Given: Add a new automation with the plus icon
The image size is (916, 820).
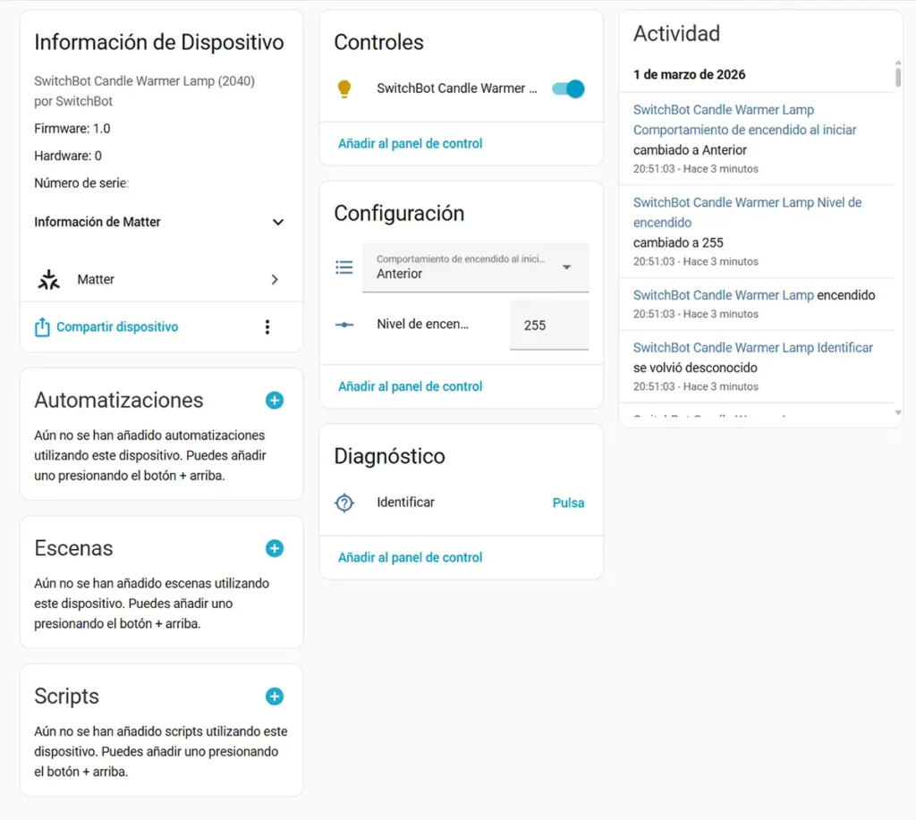Looking at the screenshot, I should click(x=274, y=401).
